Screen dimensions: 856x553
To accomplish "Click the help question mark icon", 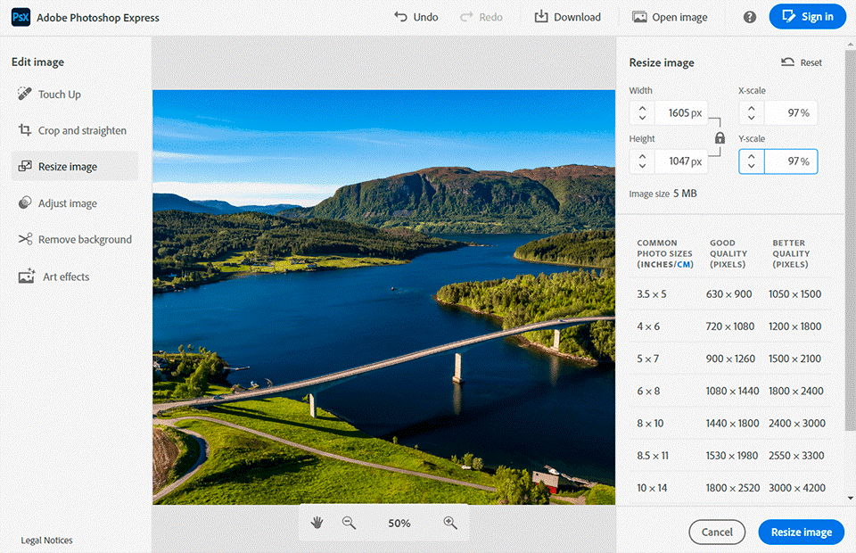I will [x=750, y=17].
